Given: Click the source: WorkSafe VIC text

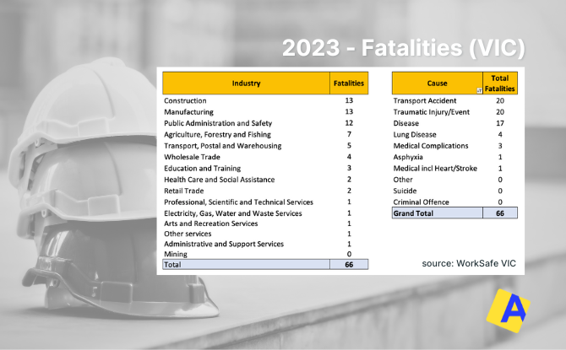Looking at the screenshot, I should 469,263.
